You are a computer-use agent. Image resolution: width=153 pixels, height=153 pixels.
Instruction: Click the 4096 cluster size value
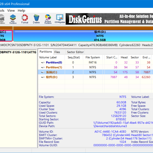123,109
